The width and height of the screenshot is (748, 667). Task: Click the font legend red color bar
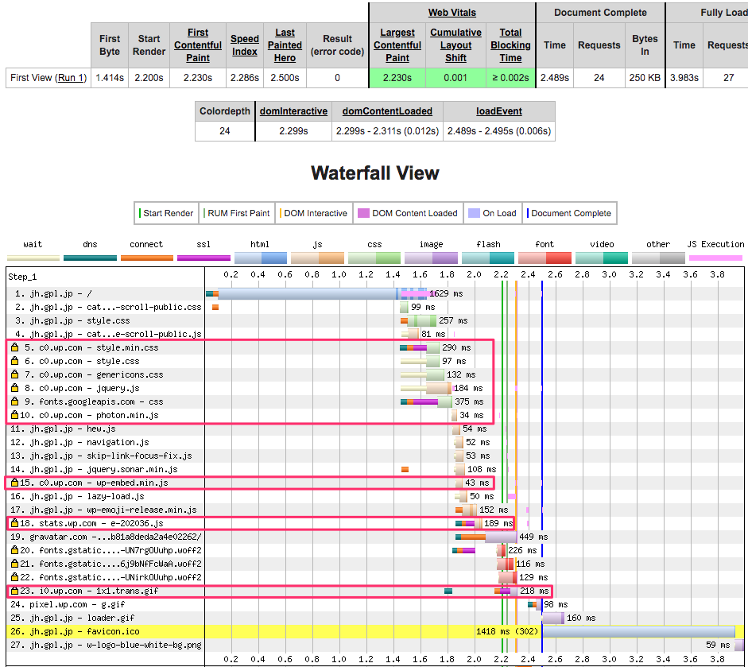tap(545, 258)
